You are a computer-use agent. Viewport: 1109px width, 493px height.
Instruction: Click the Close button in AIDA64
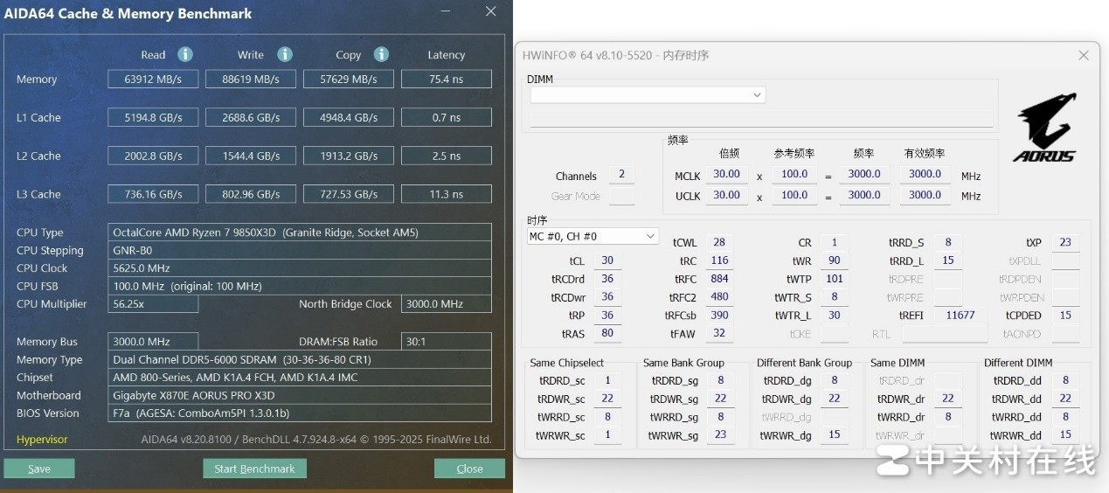coord(469,469)
